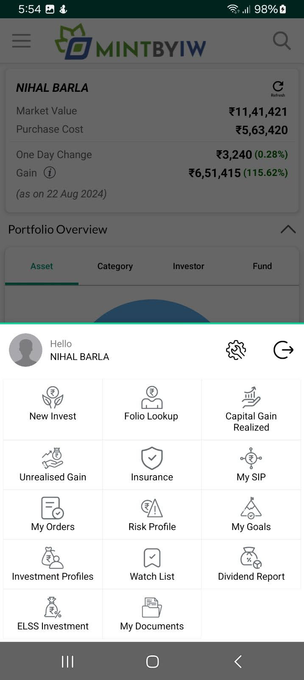The height and width of the screenshot is (680, 304).
Task: Open the Watch List
Action: [152, 564]
